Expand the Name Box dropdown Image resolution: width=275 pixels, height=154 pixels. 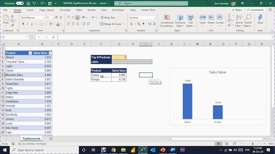coord(27,37)
